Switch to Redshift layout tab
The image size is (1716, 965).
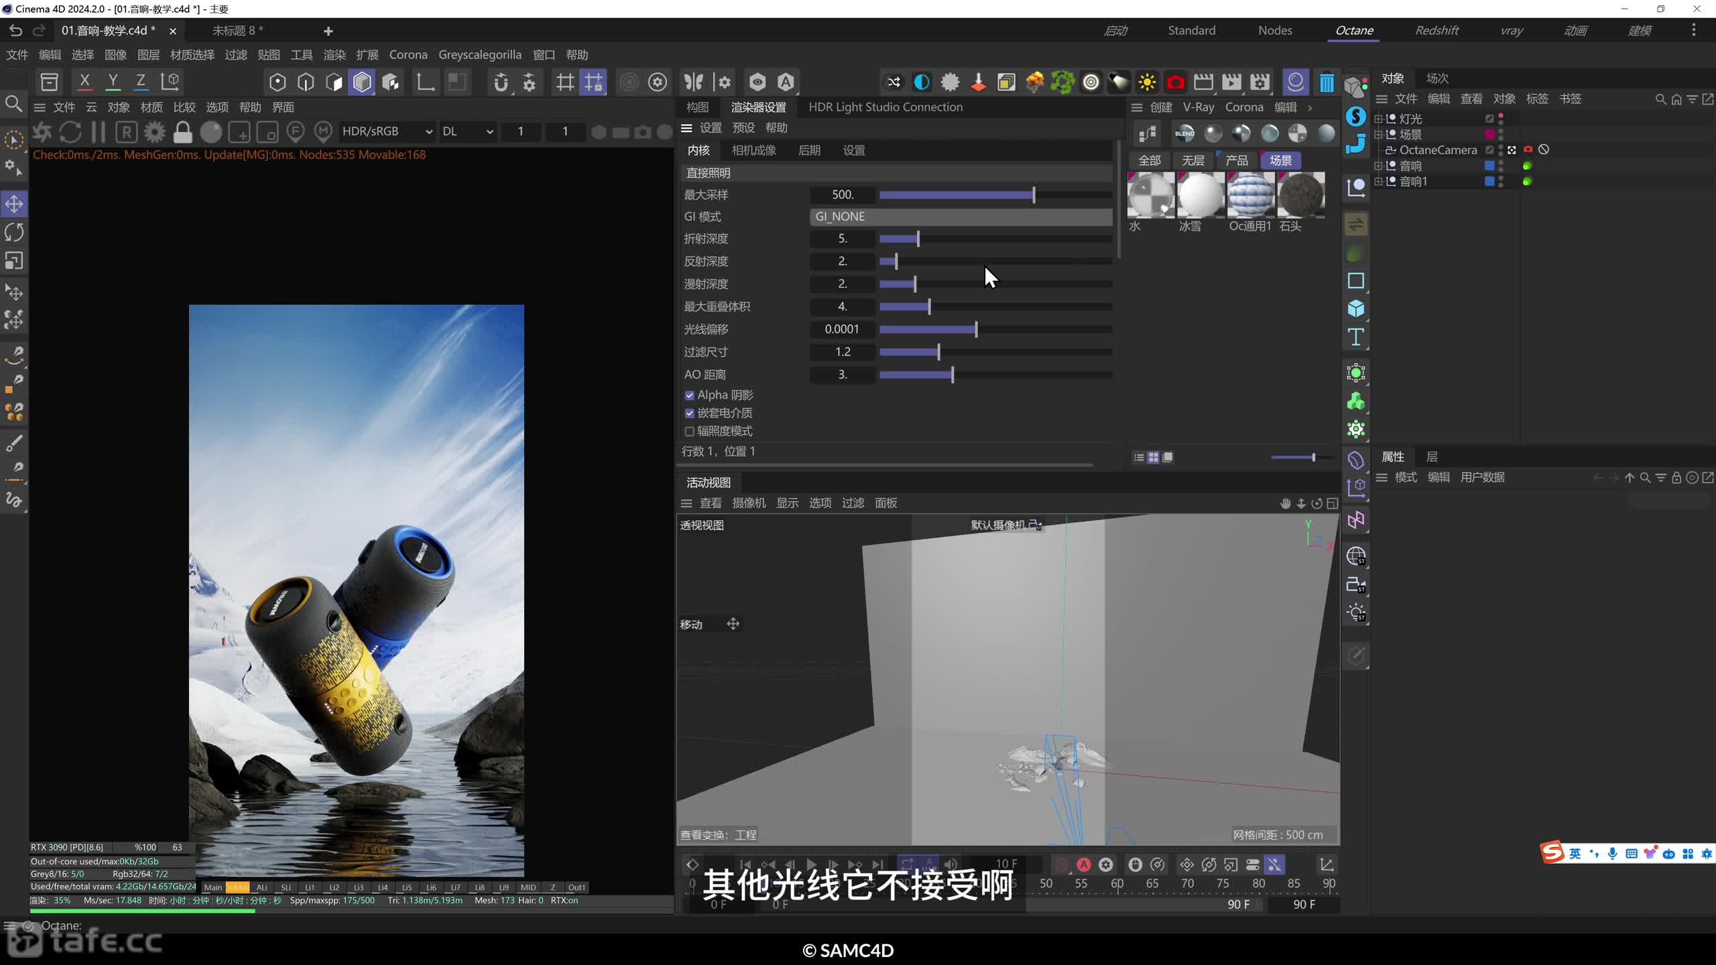1436,30
